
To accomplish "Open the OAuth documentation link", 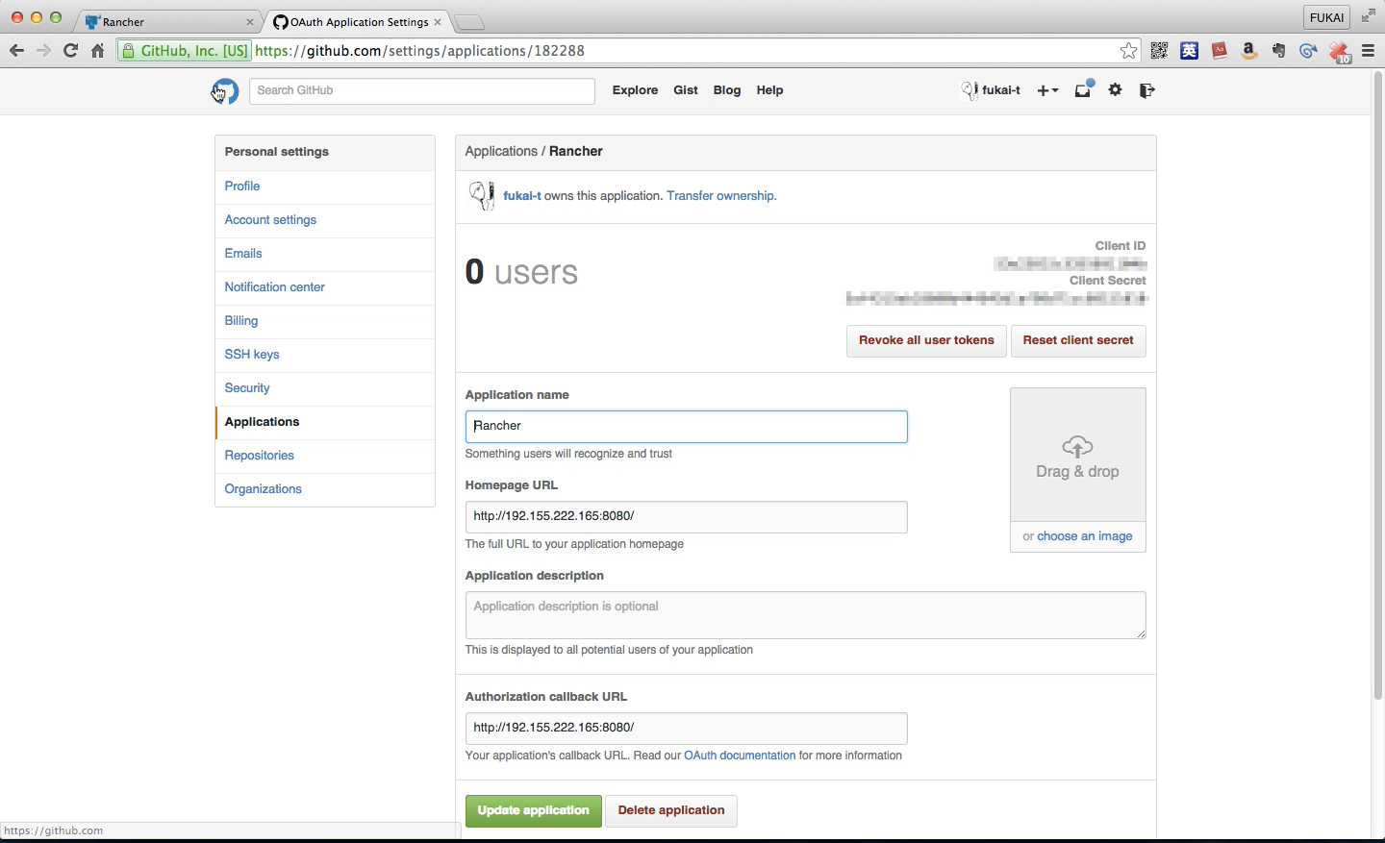I will click(740, 756).
